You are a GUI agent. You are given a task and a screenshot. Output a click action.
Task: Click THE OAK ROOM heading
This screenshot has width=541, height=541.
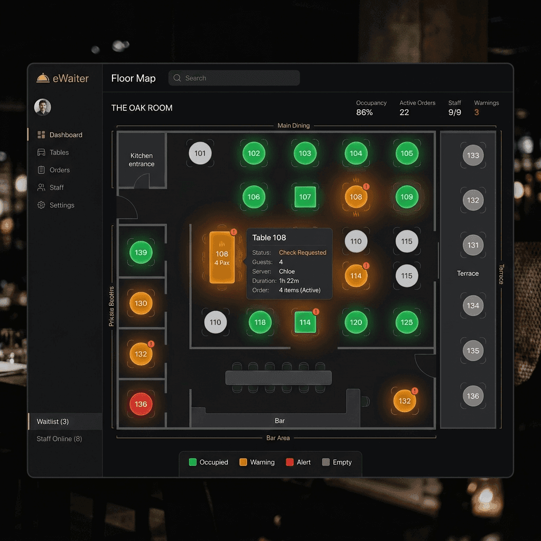point(142,108)
